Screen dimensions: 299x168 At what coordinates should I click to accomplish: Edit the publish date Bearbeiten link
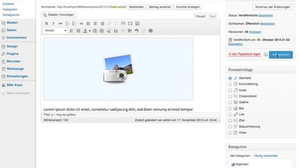(x=235, y=44)
